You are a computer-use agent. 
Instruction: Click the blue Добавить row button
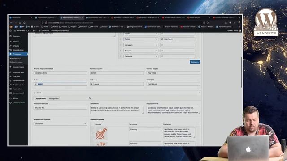(195, 62)
